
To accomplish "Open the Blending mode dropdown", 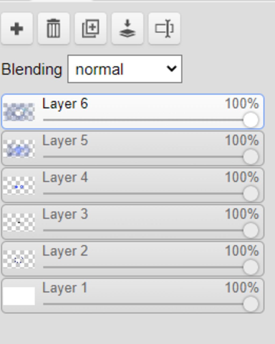I will point(125,69).
